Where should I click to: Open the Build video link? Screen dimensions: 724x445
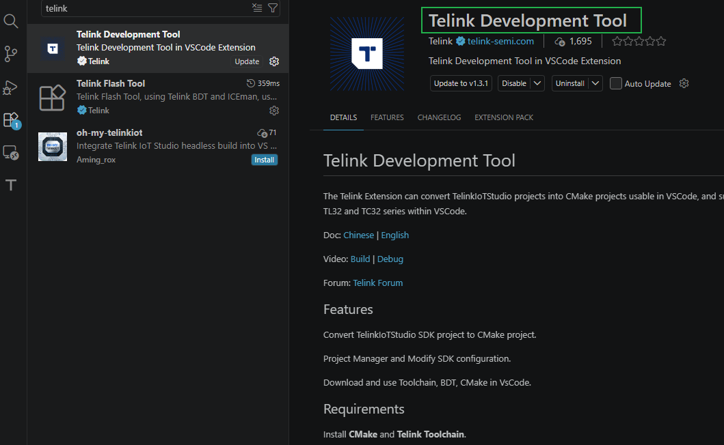pos(360,259)
